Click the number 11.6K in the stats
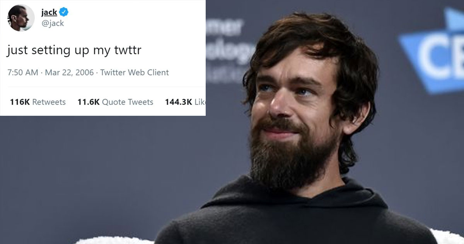464x244 pixels. point(89,102)
